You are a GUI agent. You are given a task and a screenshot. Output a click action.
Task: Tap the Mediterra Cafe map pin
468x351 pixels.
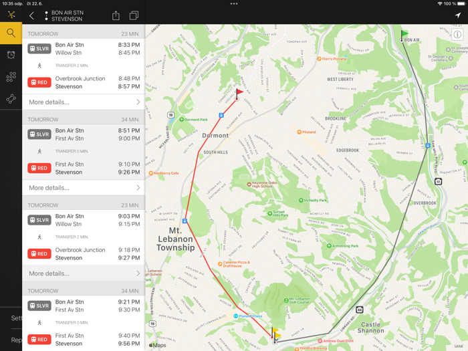pos(151,173)
